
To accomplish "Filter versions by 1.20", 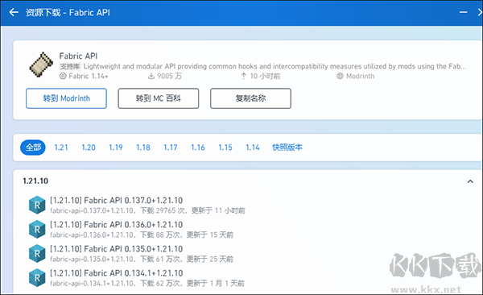I will click(x=89, y=147).
